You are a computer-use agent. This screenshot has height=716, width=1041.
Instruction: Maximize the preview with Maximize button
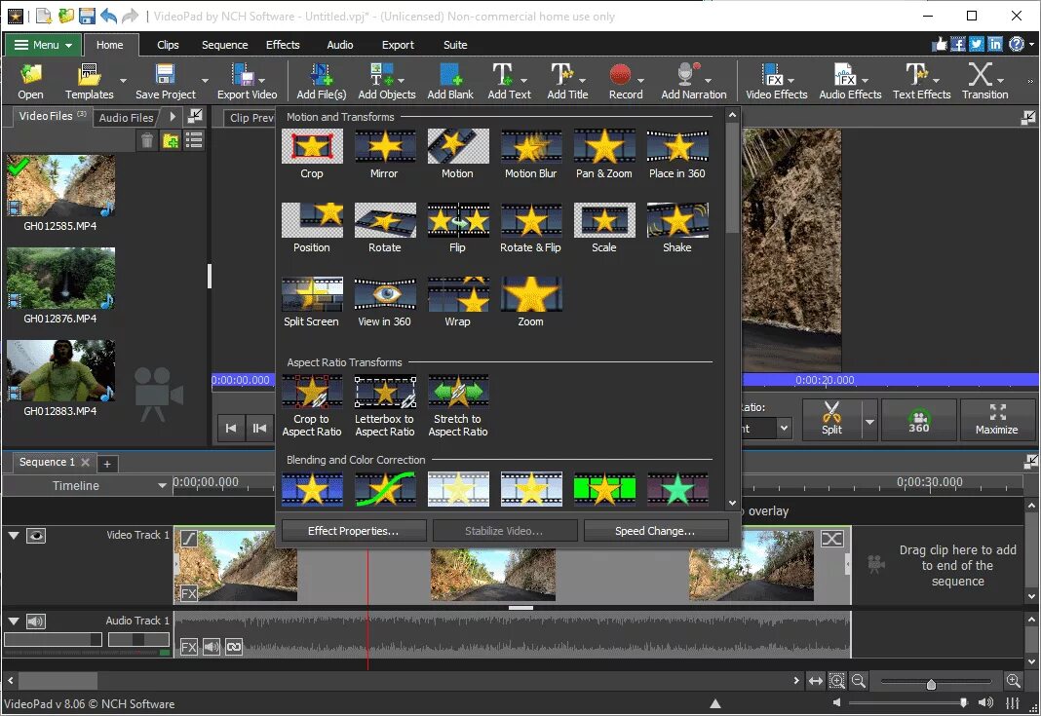(x=996, y=420)
